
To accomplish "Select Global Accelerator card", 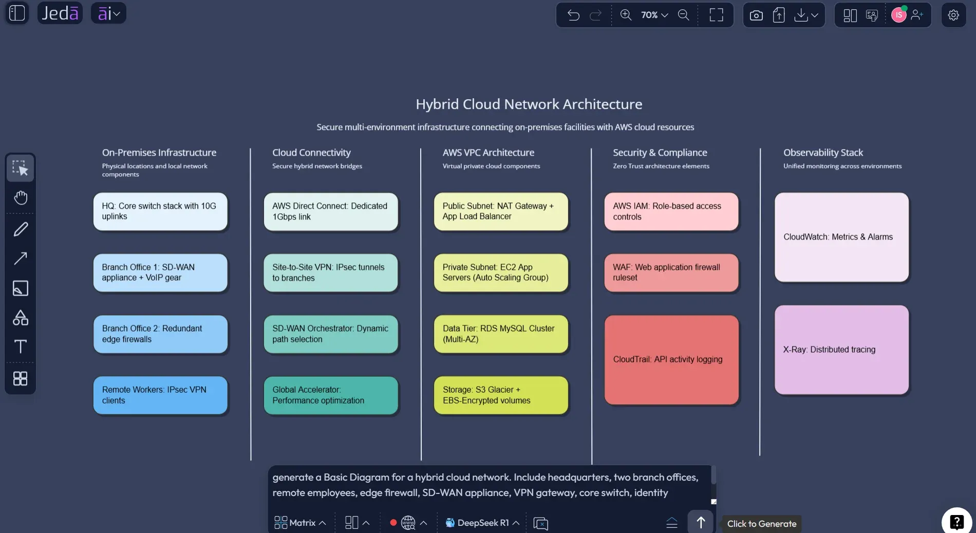I will pyautogui.click(x=331, y=395).
